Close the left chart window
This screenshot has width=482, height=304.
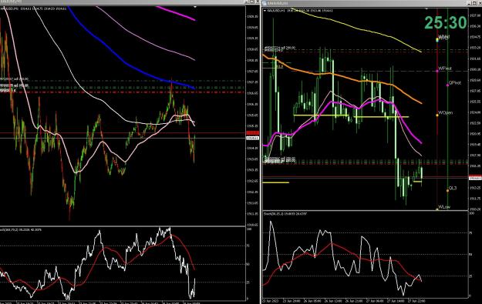click(257, 2)
